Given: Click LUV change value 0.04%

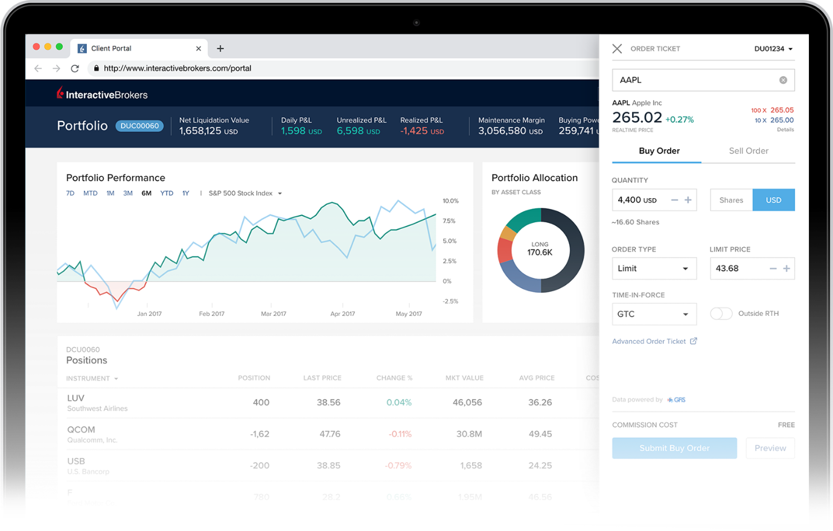Looking at the screenshot, I should [399, 402].
